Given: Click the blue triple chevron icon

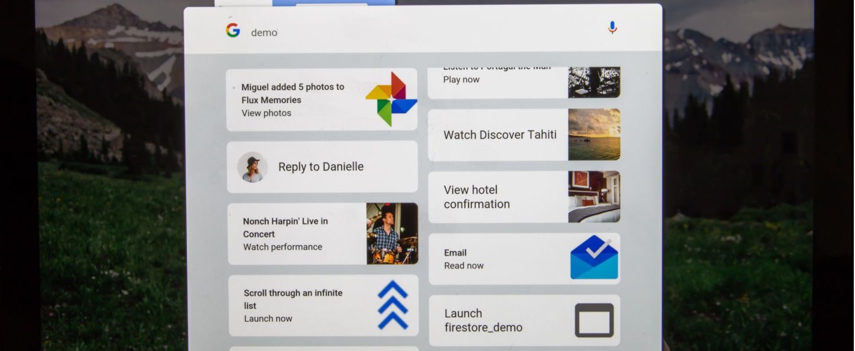Looking at the screenshot, I should coord(392,305).
